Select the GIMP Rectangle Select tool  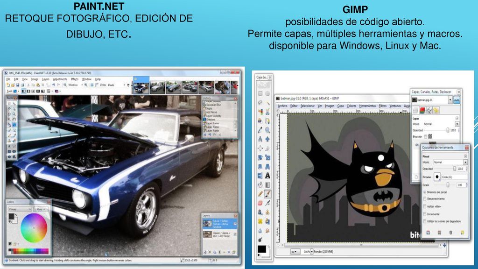(260, 93)
